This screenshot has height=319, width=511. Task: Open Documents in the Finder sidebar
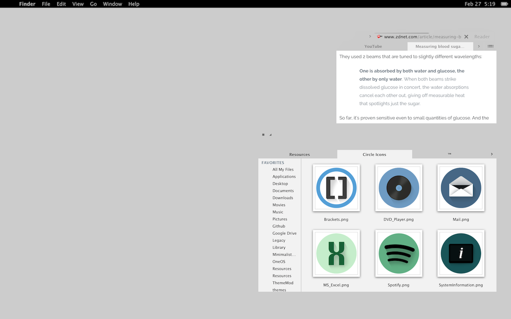(x=283, y=191)
